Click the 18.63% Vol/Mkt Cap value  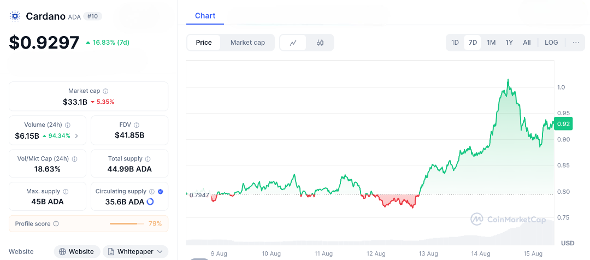47,169
